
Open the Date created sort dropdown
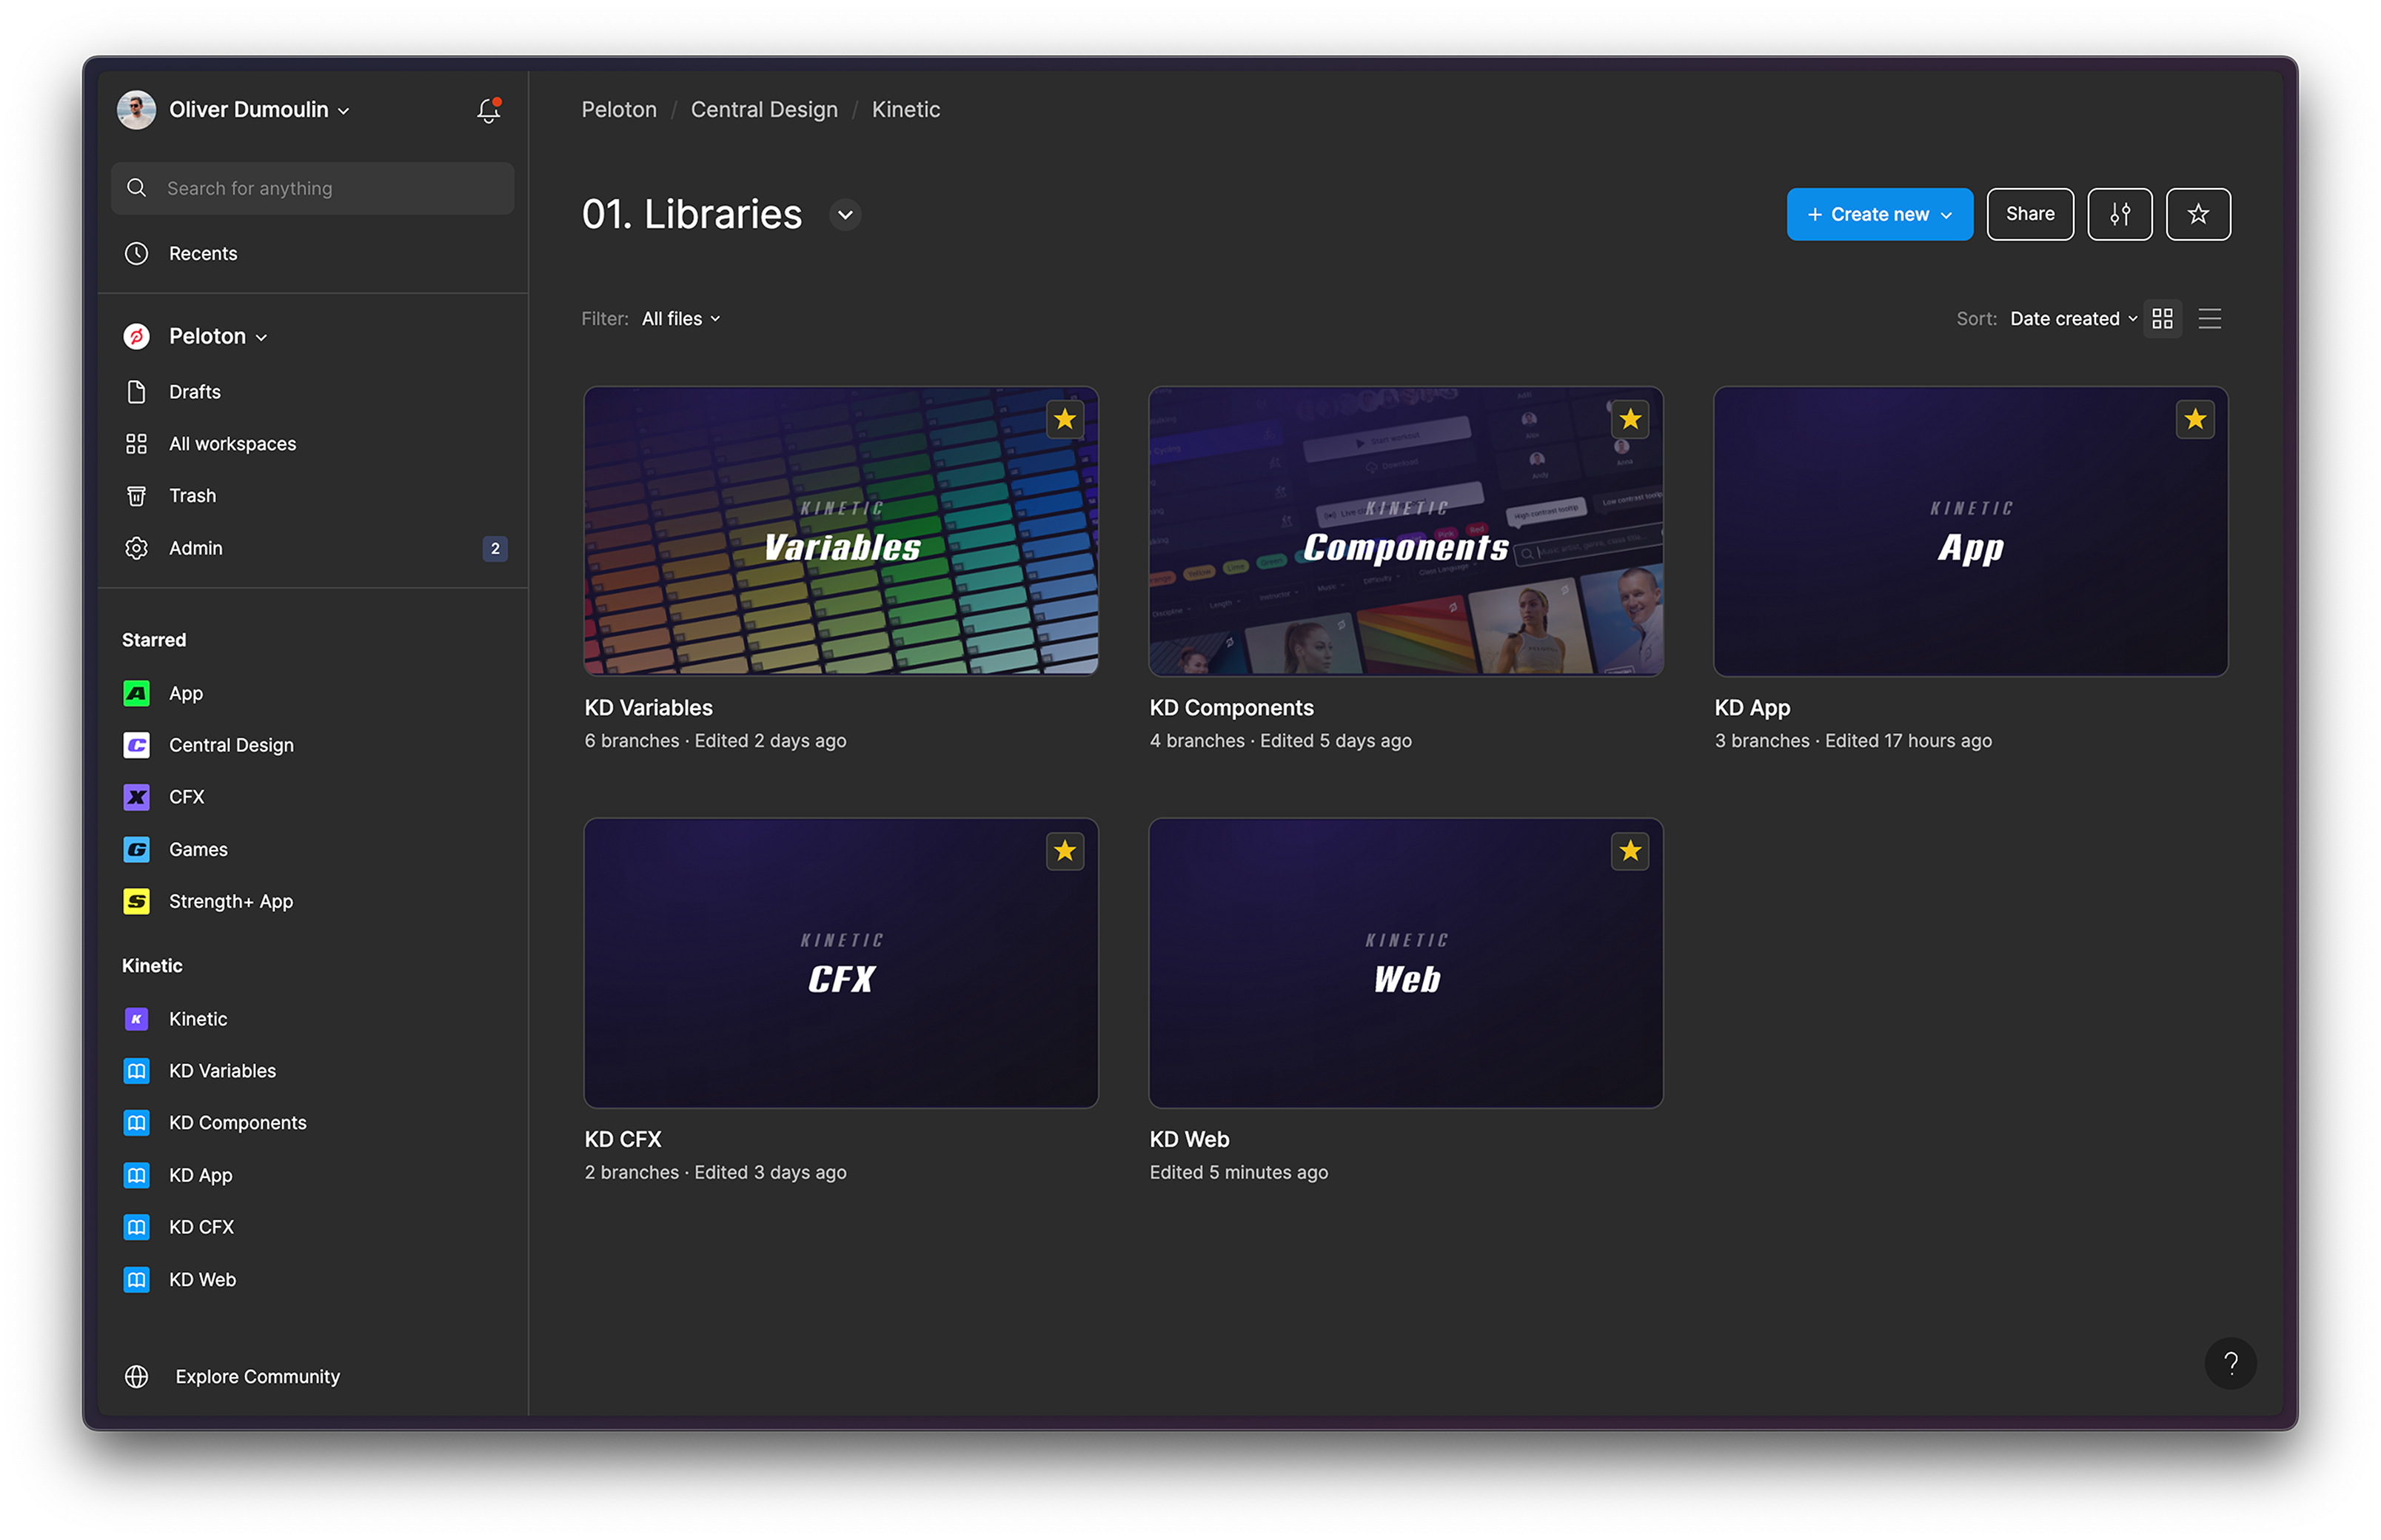coord(2073,319)
